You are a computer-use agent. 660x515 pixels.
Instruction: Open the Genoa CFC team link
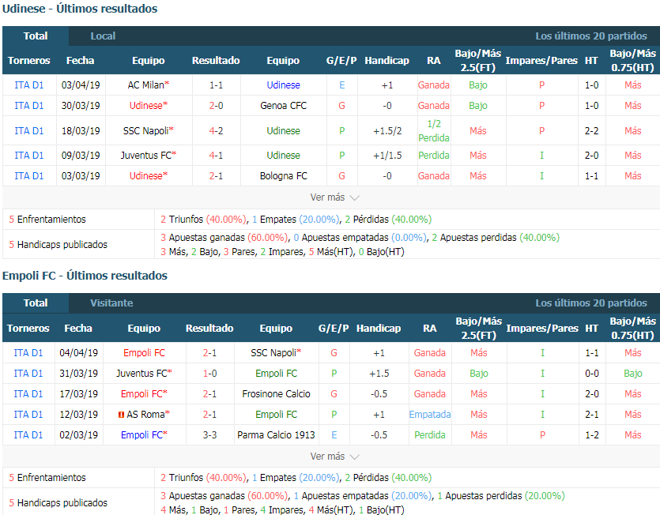coord(283,106)
